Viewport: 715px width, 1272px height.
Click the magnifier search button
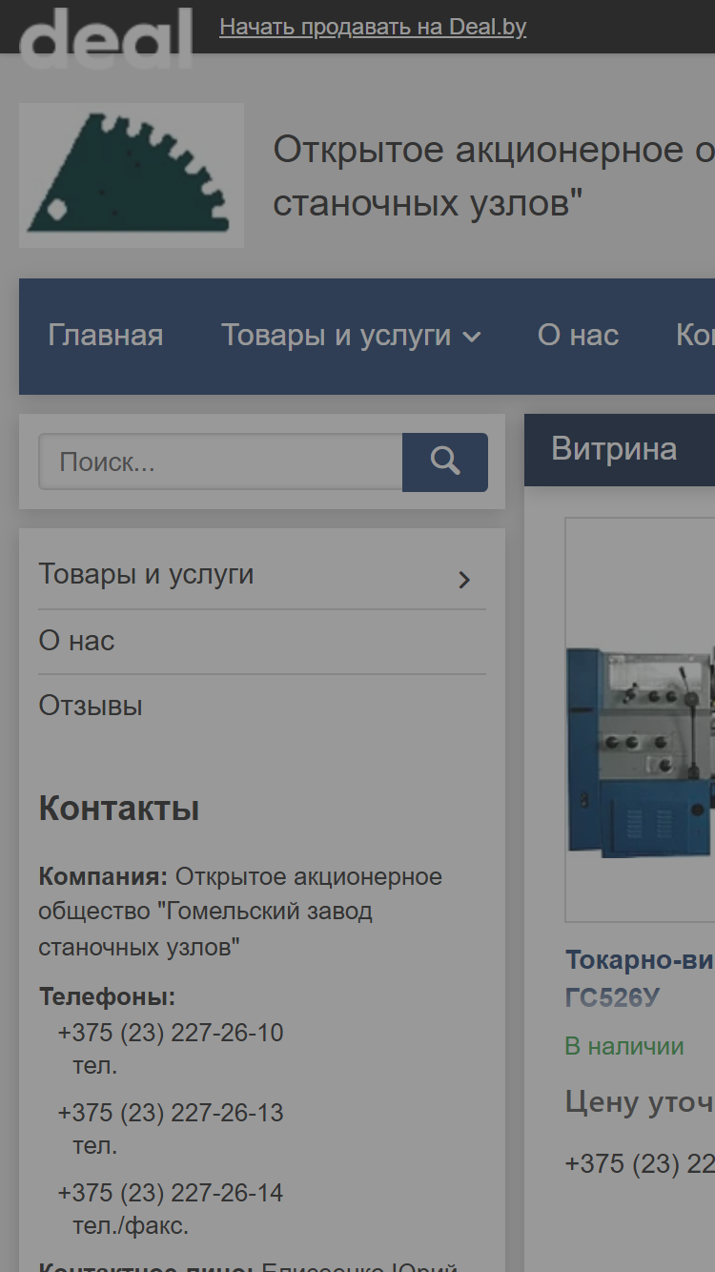(445, 462)
